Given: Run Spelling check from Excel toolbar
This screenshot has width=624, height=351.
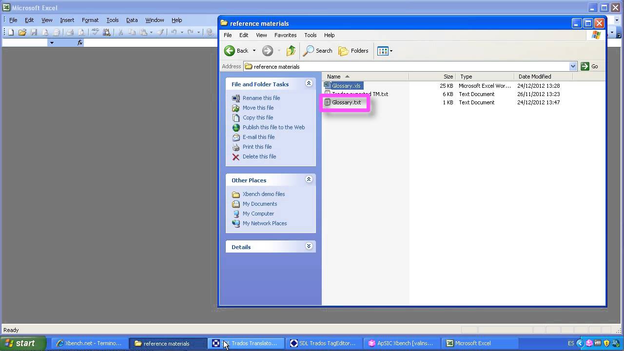Looking at the screenshot, I should [x=95, y=32].
